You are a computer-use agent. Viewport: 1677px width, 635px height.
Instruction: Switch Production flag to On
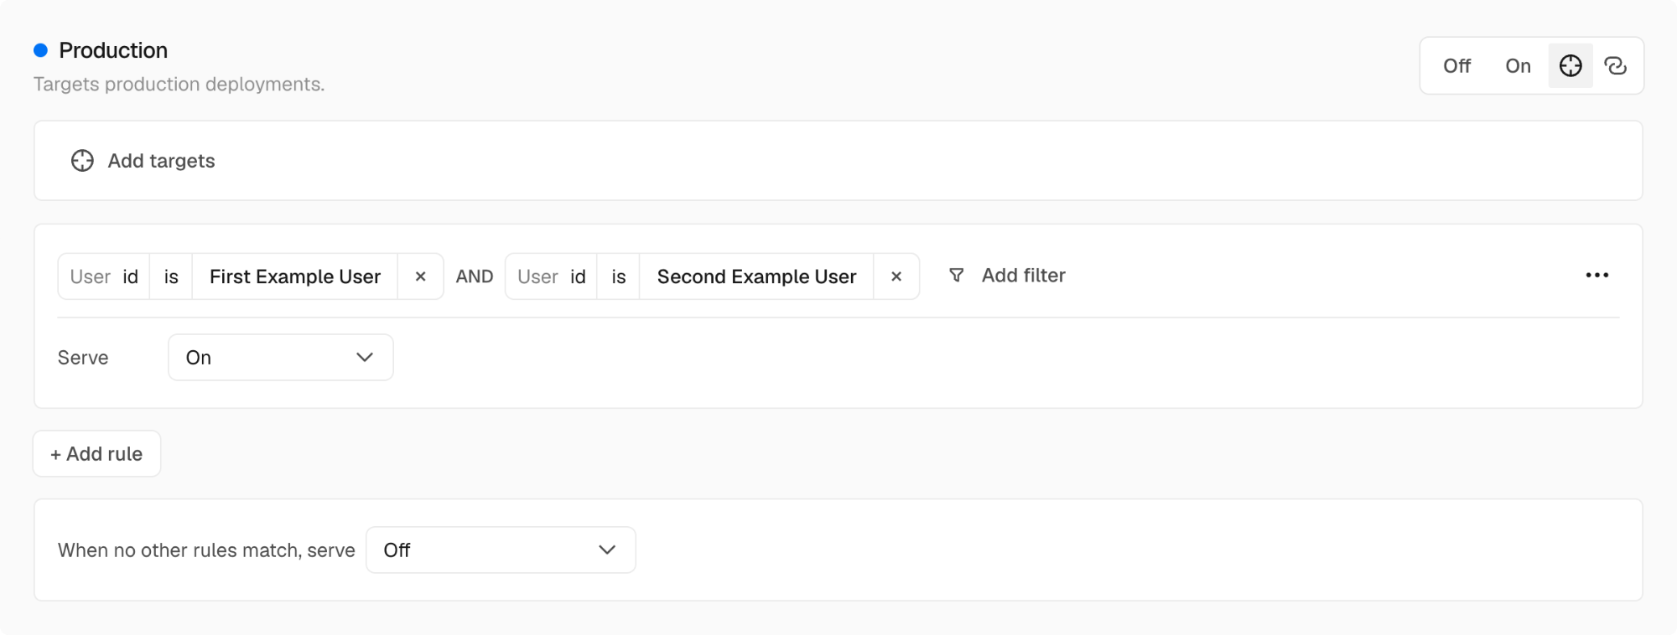point(1518,65)
